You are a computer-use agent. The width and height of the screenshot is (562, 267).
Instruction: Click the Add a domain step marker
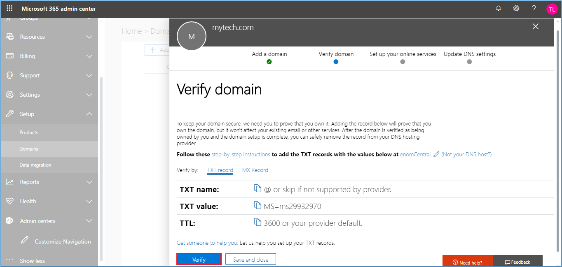(x=269, y=62)
